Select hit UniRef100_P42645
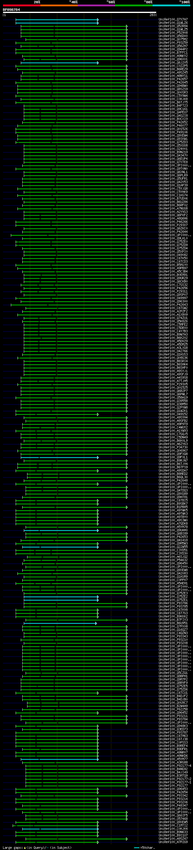 [x=173, y=83]
